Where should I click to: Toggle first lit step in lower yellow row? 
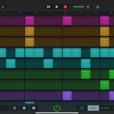click(x=29, y=42)
